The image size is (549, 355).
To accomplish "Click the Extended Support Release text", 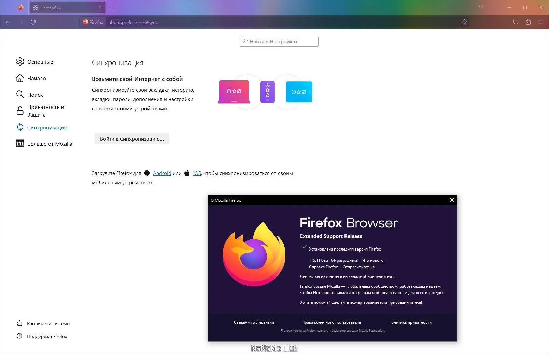I will [331, 236].
